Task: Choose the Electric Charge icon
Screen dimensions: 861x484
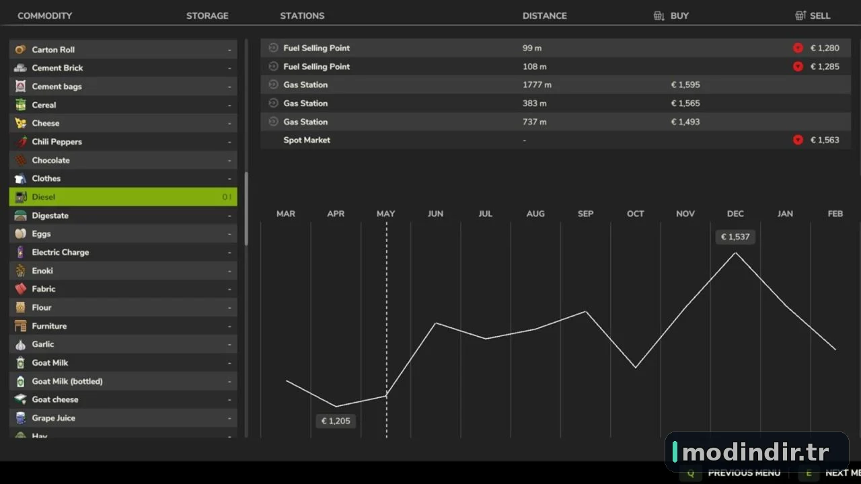Action: (21, 252)
